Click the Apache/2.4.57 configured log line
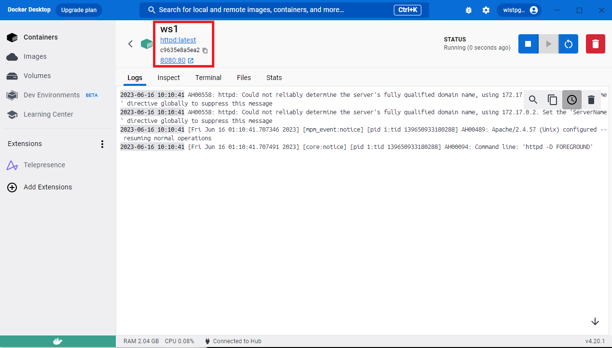This screenshot has height=348, width=612. click(363, 134)
